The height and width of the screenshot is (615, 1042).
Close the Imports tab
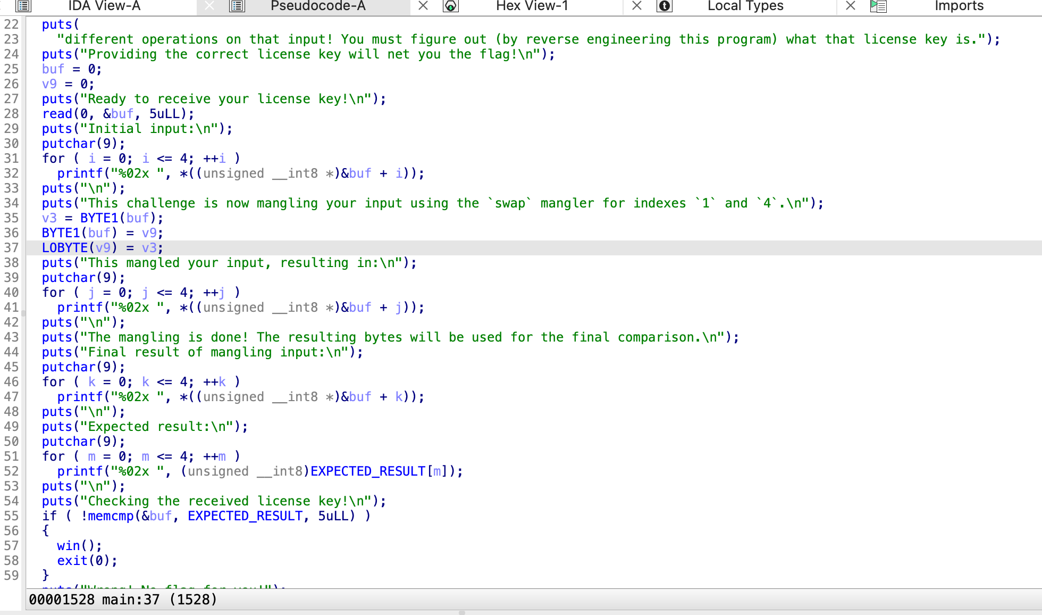click(x=851, y=6)
